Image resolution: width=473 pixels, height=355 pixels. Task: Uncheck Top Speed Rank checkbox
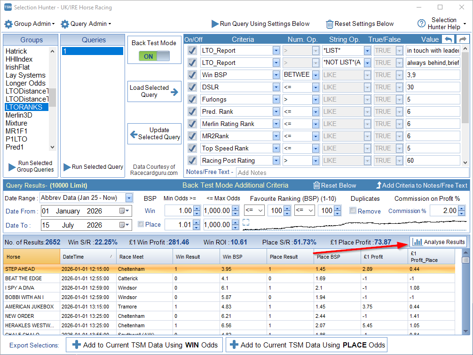[192, 148]
